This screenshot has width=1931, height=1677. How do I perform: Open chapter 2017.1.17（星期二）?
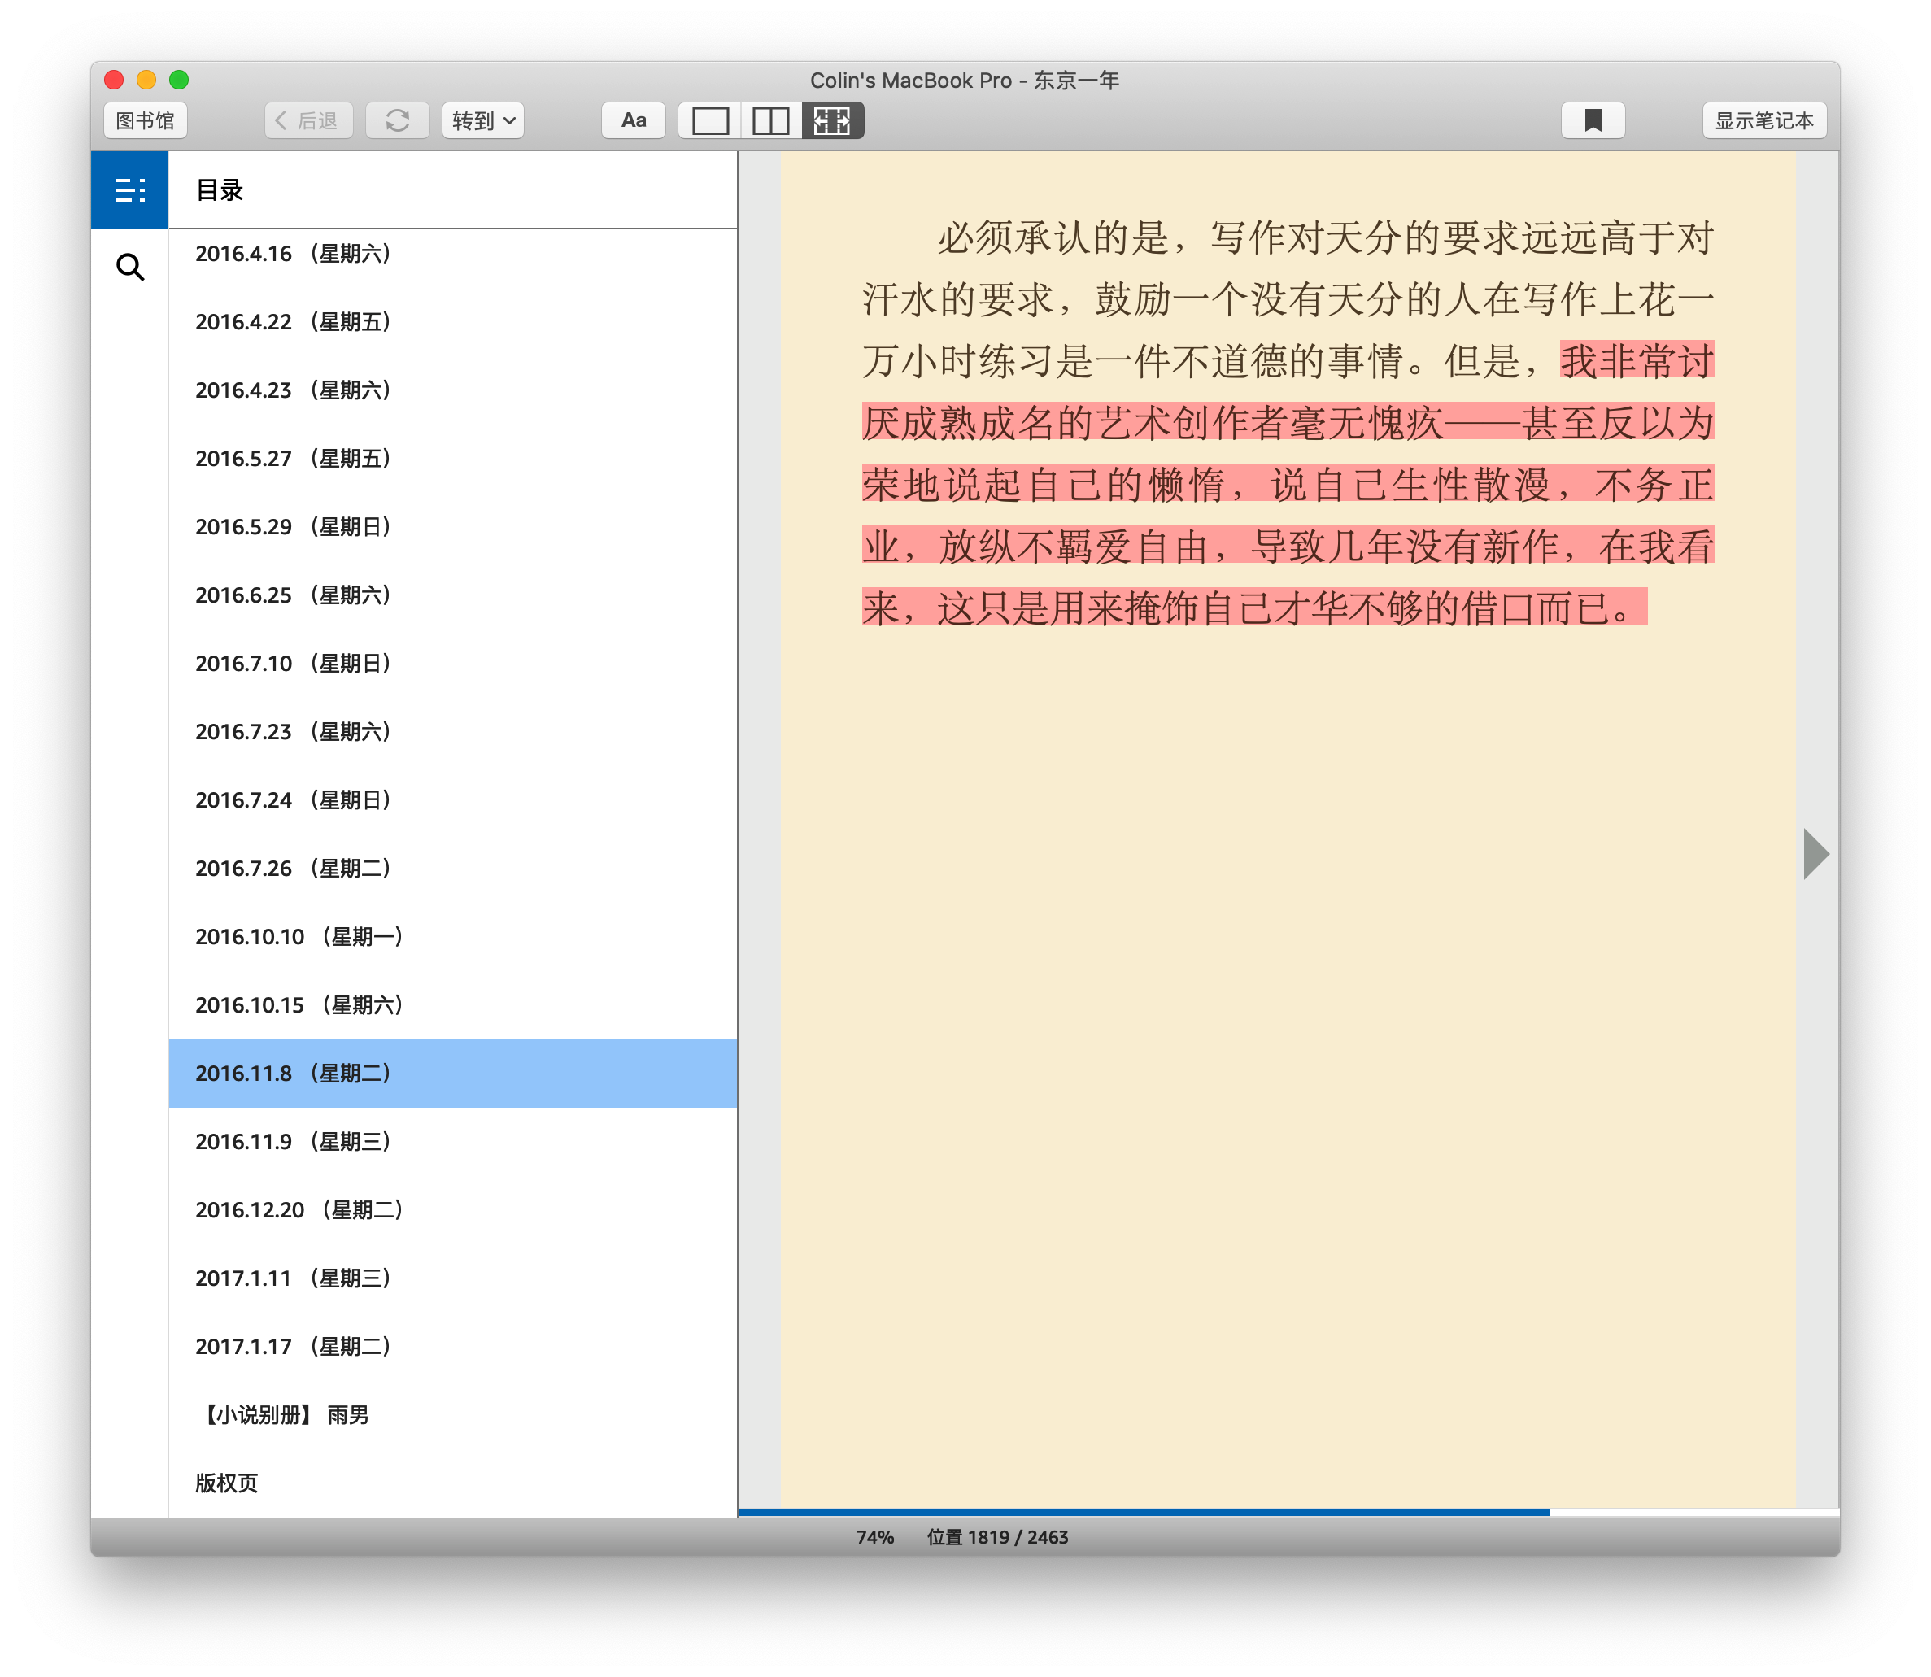tap(453, 1347)
